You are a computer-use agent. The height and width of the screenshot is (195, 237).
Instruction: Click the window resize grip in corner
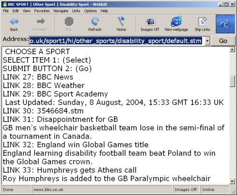(233, 191)
